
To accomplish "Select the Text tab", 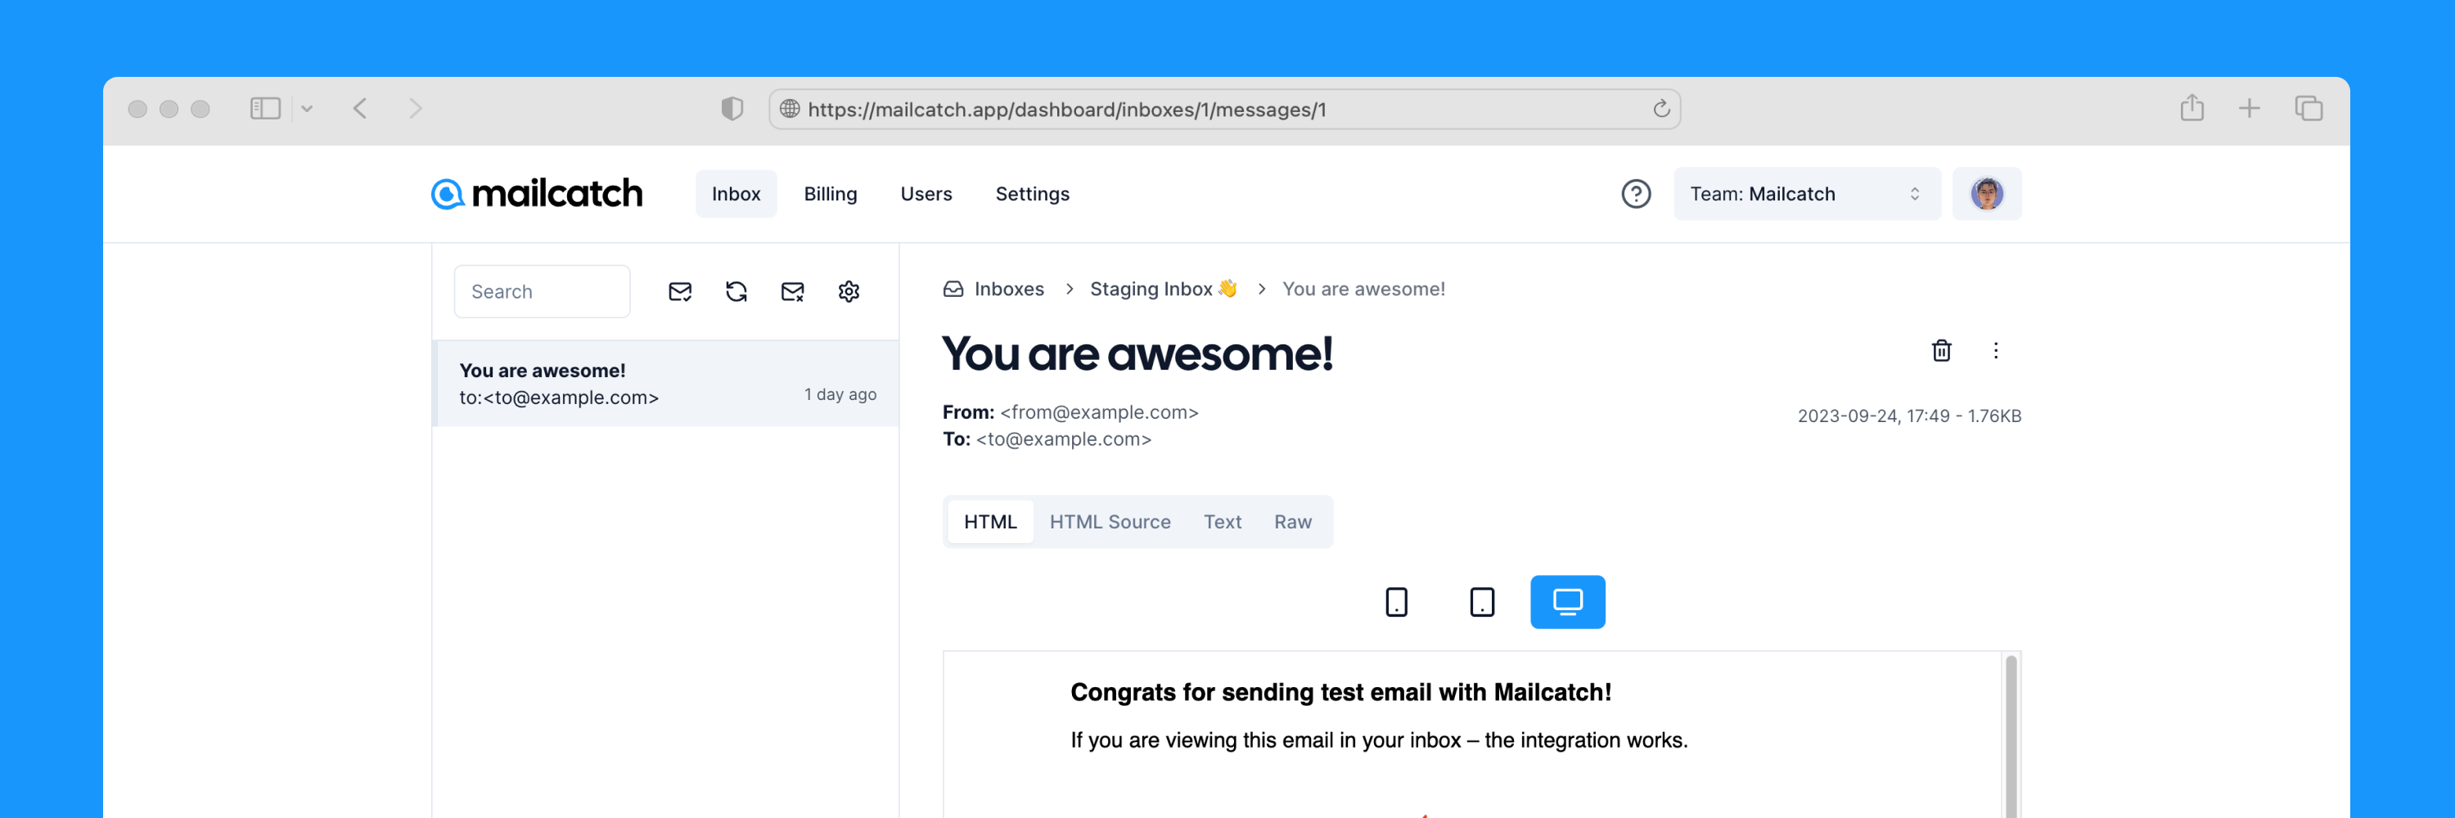I will click(1222, 522).
